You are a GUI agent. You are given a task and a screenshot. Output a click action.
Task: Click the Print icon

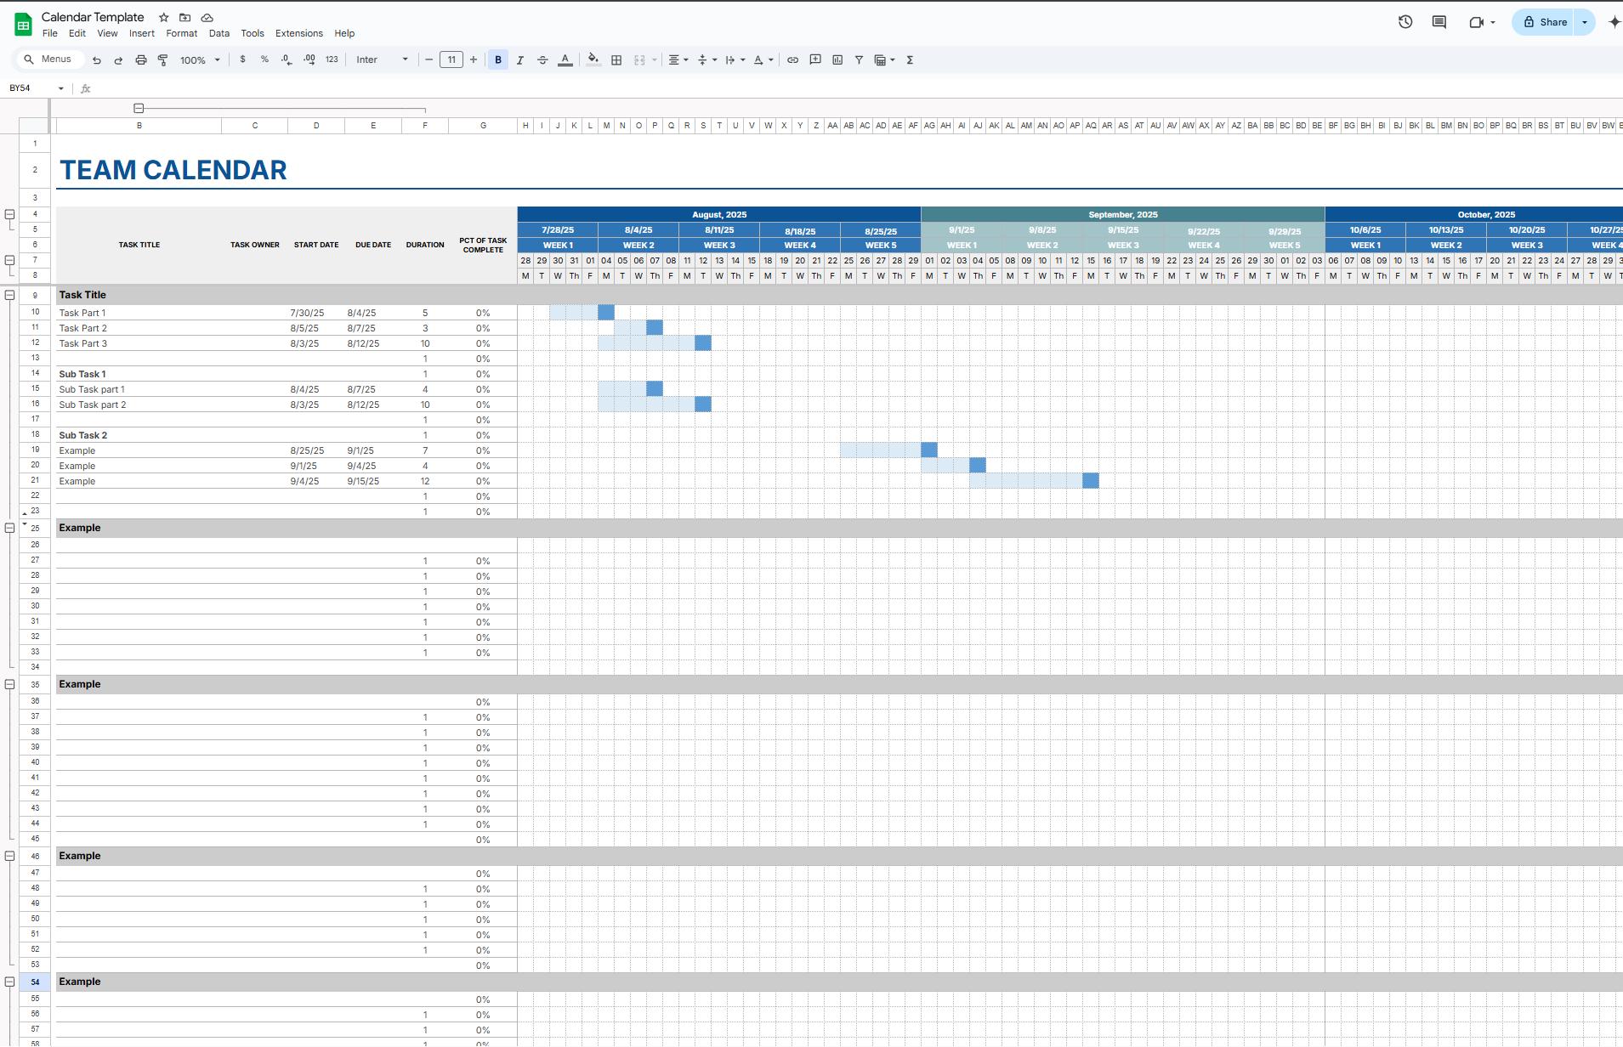[x=141, y=60]
